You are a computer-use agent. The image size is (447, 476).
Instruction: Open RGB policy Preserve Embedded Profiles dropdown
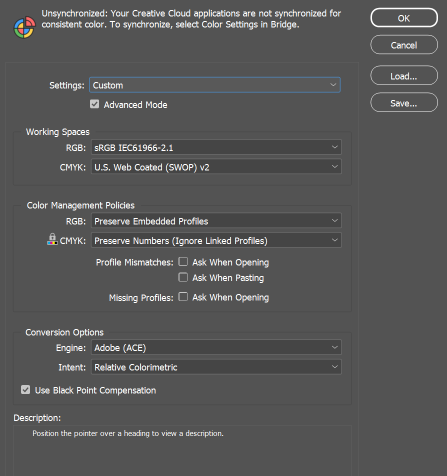[x=216, y=220]
